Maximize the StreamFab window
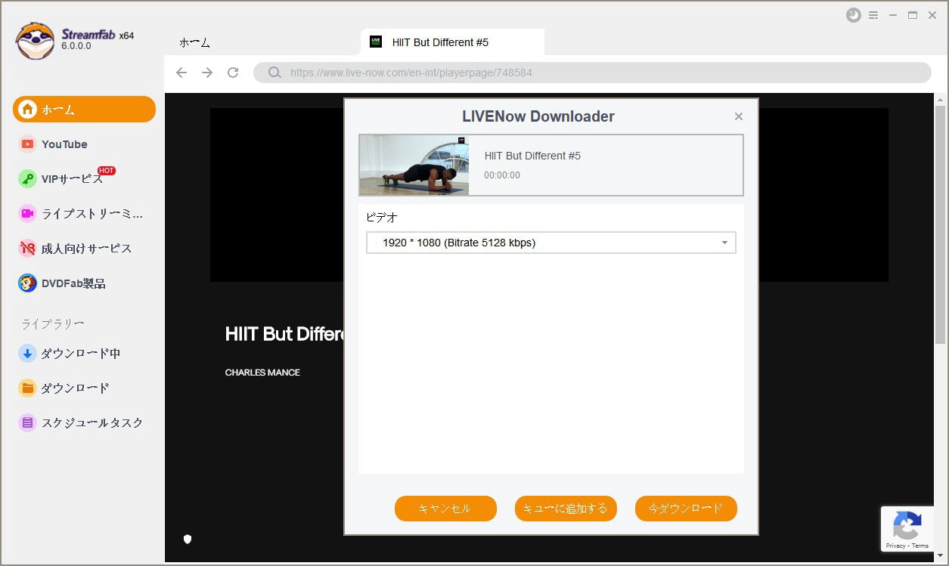This screenshot has height=566, width=949. (x=913, y=15)
